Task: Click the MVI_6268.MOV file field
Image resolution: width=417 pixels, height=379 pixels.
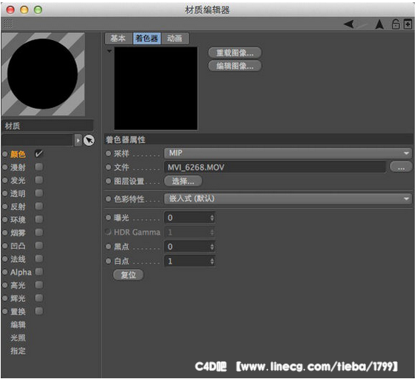Action: [x=275, y=167]
